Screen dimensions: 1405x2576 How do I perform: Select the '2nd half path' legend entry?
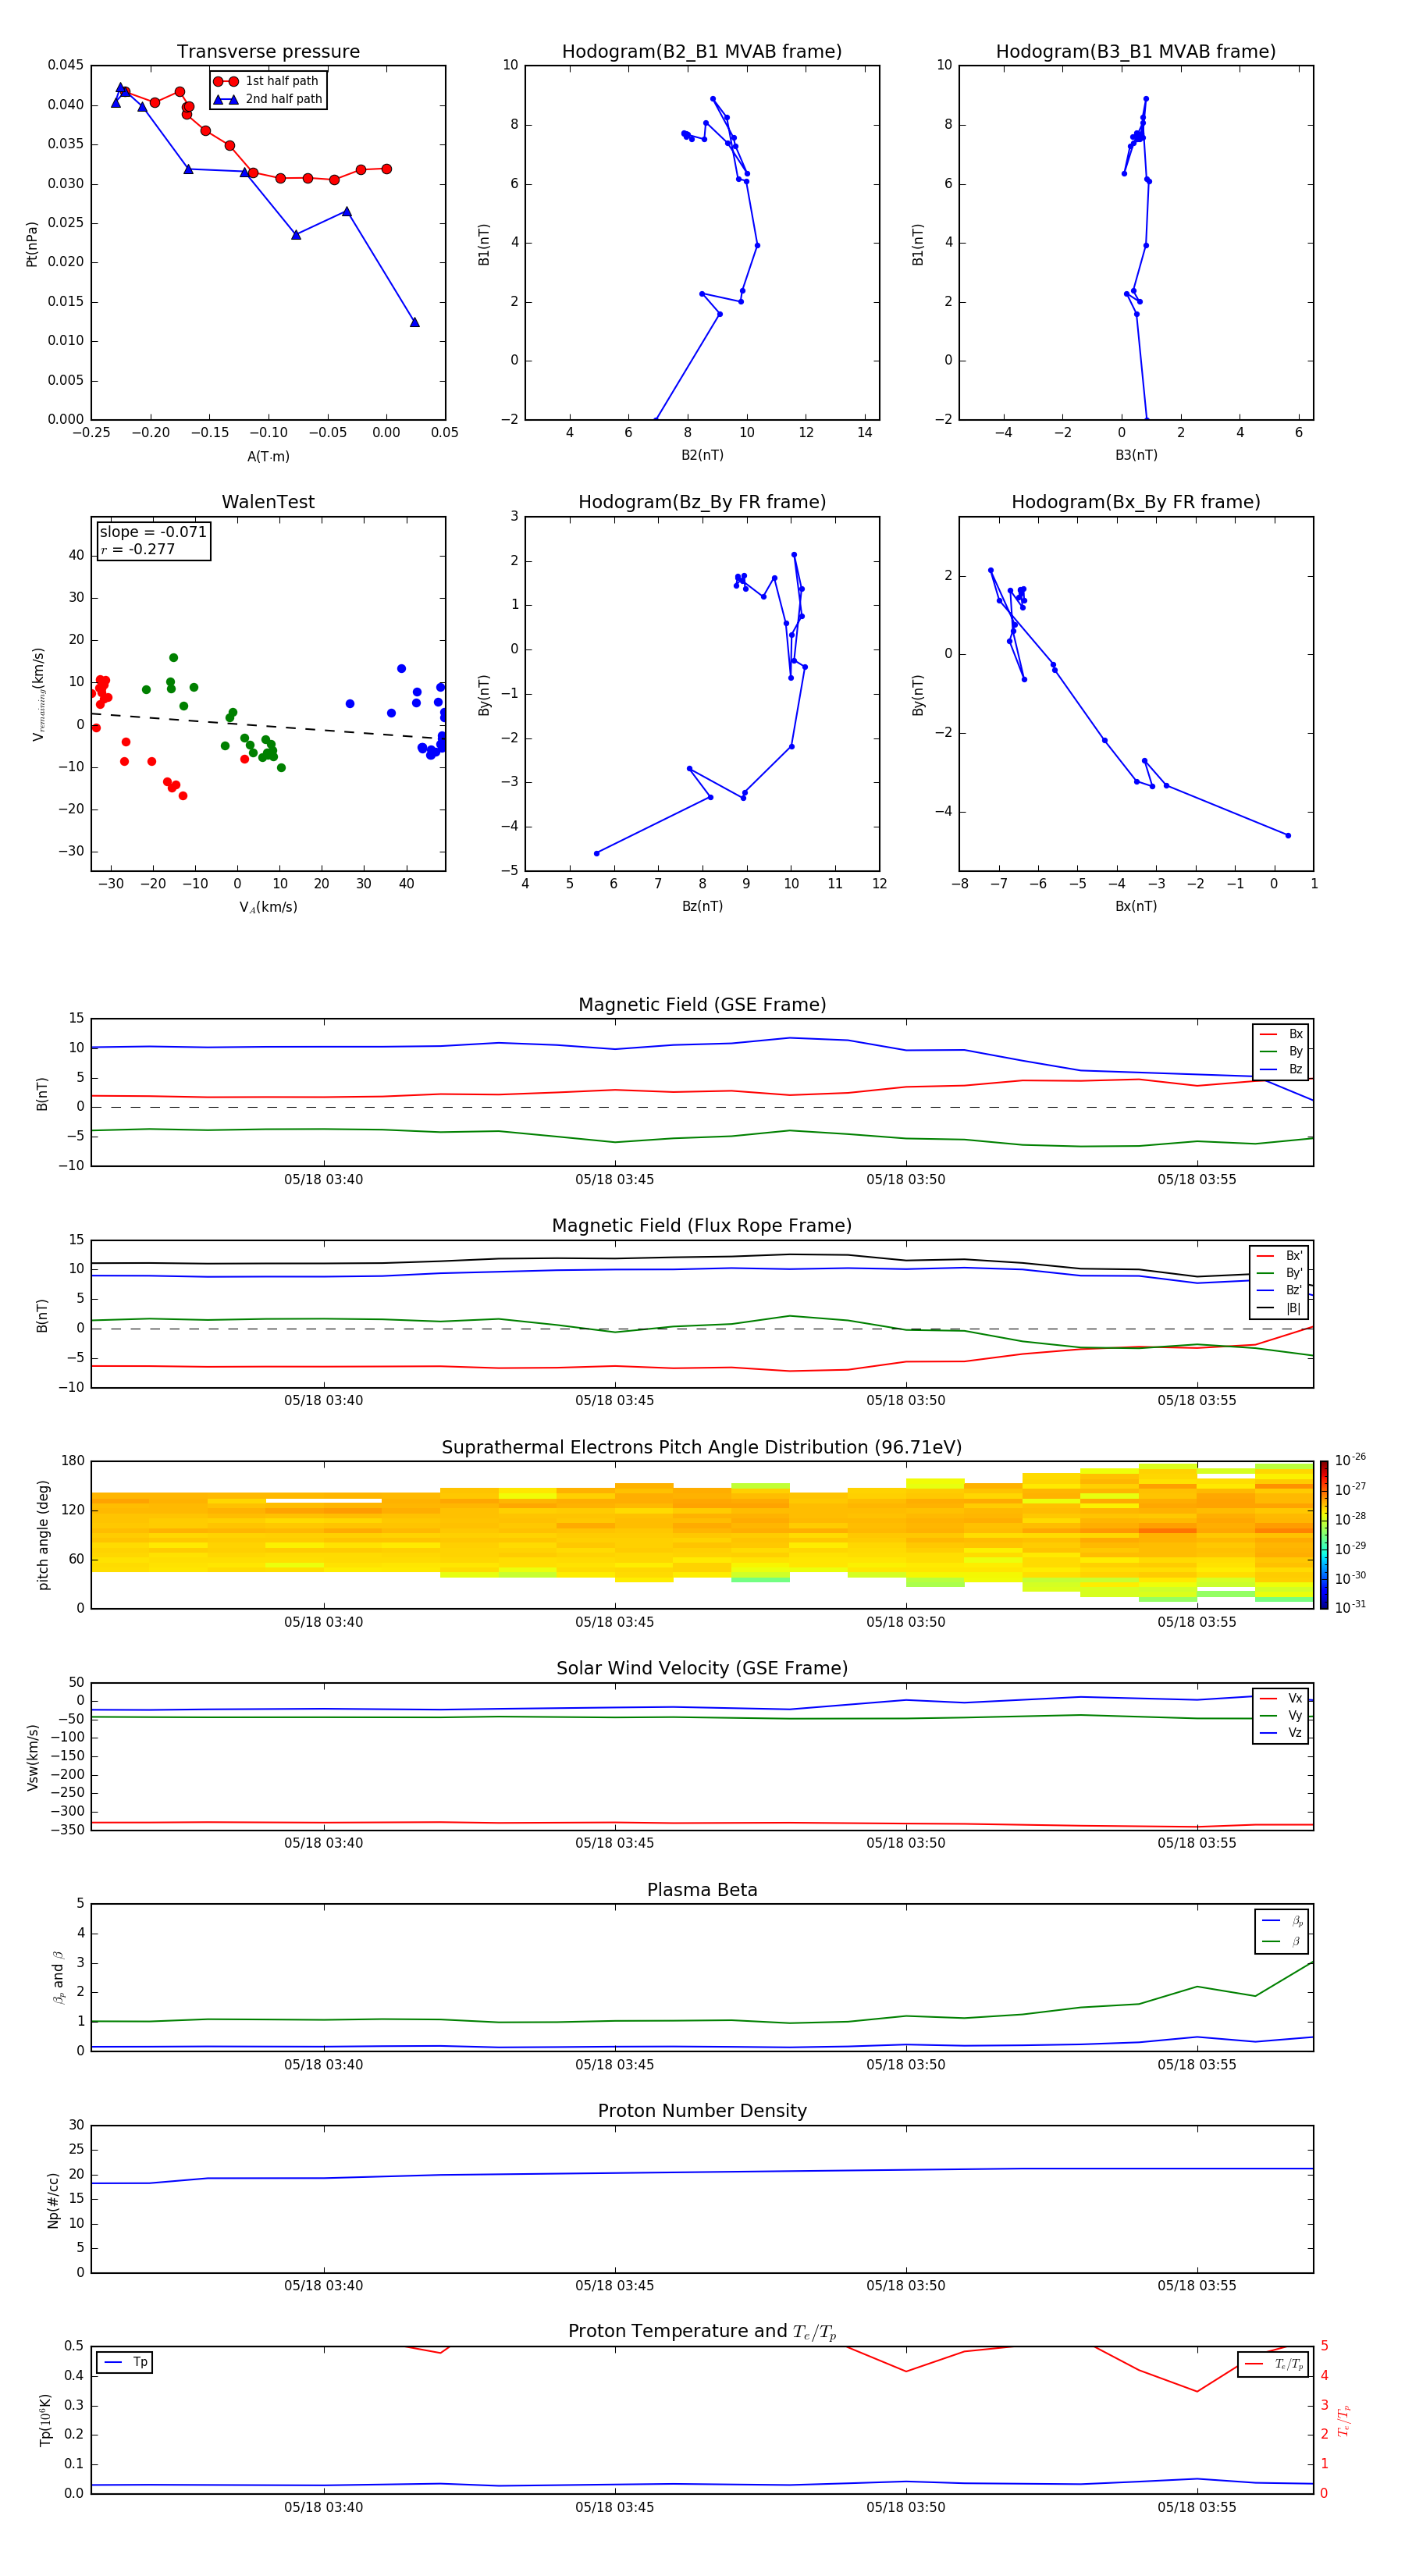coord(268,99)
